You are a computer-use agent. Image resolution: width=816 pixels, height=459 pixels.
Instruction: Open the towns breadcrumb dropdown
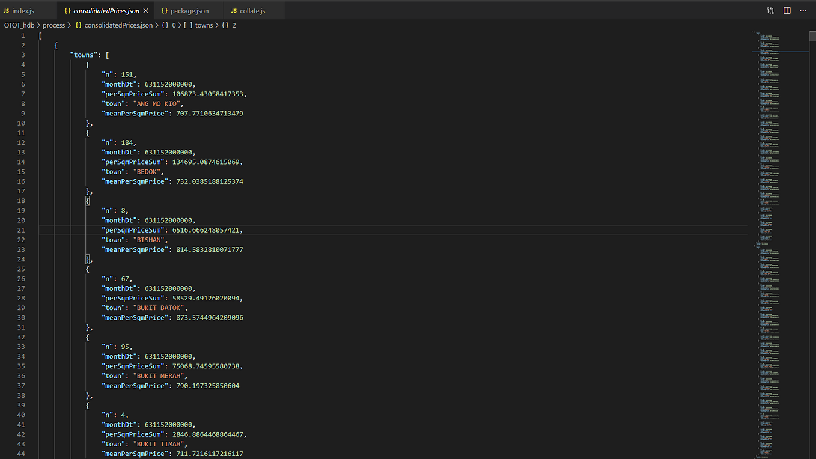click(204, 25)
